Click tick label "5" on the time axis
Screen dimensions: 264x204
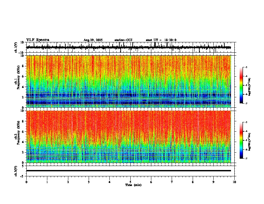coord(130,182)
